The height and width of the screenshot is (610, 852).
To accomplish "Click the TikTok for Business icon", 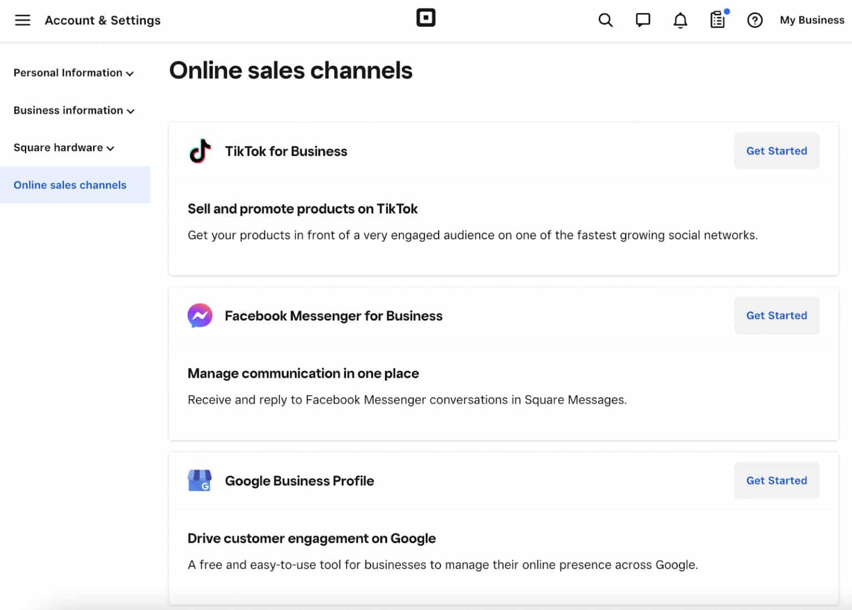I will coord(200,151).
